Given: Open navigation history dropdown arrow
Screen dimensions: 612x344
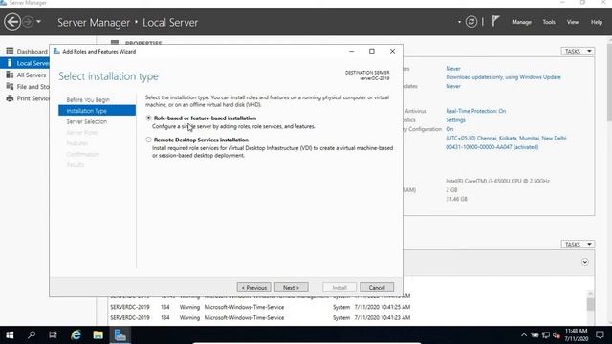Looking at the screenshot, I should [x=38, y=22].
